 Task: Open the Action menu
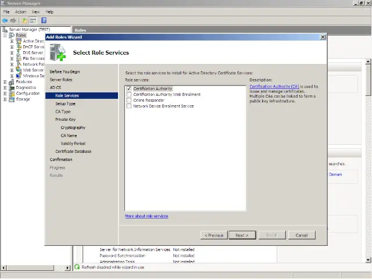(x=21, y=12)
